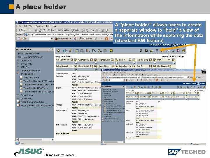Viewport: 210px width, 158px height.
Task: Click the house icon in the BW report toolbar
Action: pos(58,51)
